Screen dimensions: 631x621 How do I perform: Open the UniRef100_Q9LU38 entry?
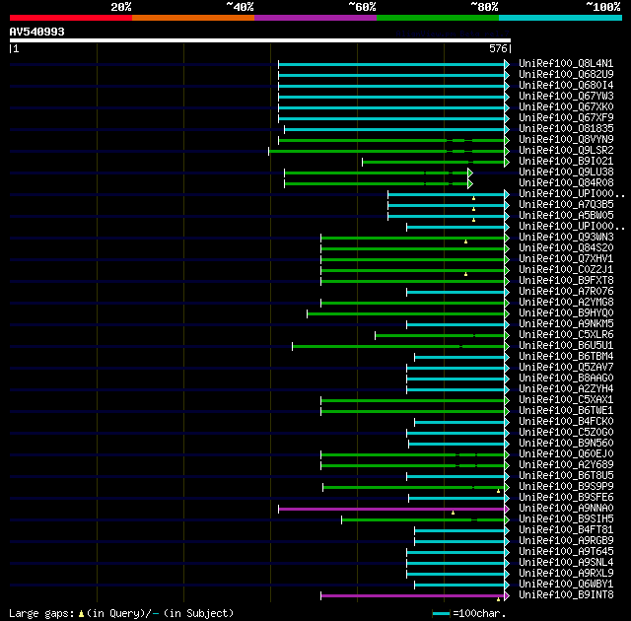(x=566, y=172)
